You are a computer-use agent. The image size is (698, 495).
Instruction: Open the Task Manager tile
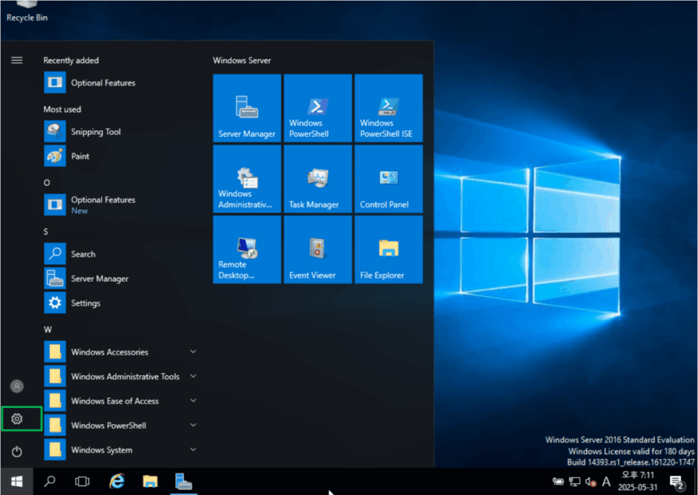tap(318, 178)
